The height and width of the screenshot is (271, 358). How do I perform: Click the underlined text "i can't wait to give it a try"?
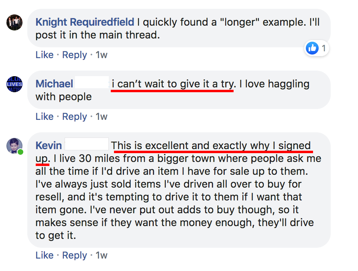click(x=173, y=84)
